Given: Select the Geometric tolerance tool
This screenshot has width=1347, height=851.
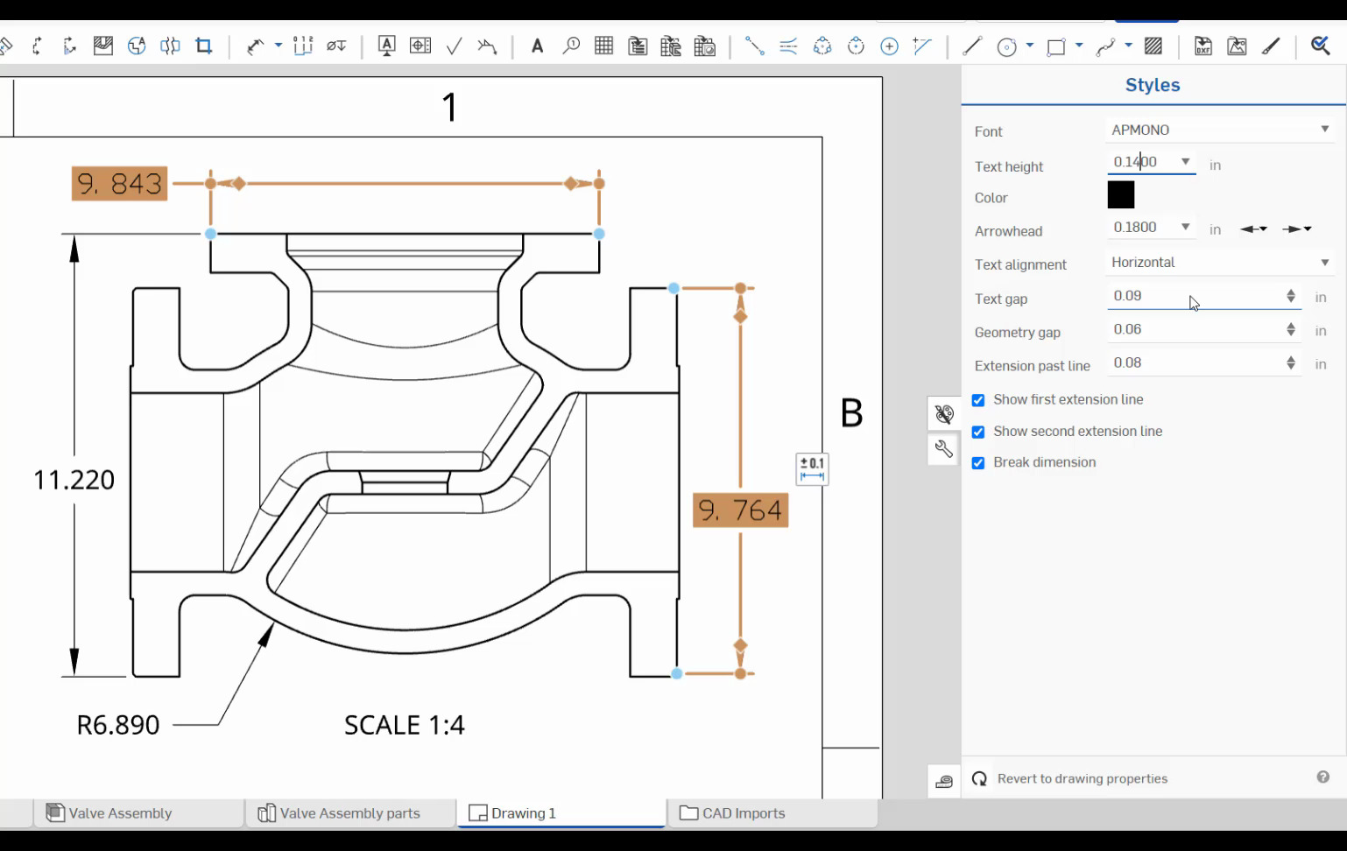Looking at the screenshot, I should 420,46.
